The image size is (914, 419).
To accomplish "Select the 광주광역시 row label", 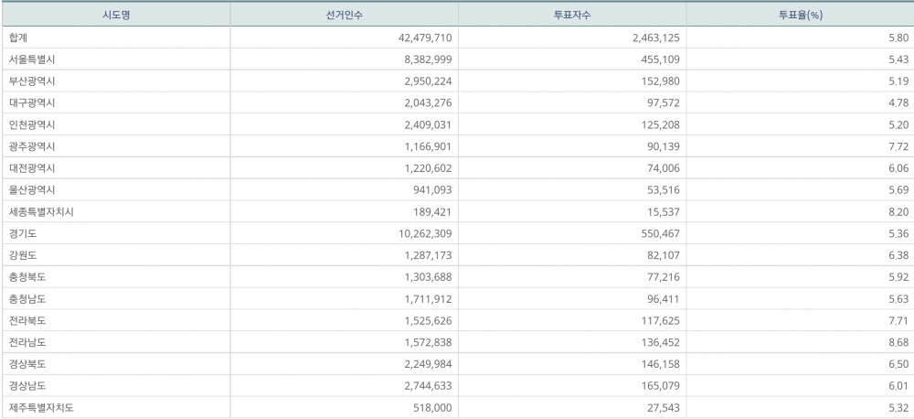I will tap(32, 146).
